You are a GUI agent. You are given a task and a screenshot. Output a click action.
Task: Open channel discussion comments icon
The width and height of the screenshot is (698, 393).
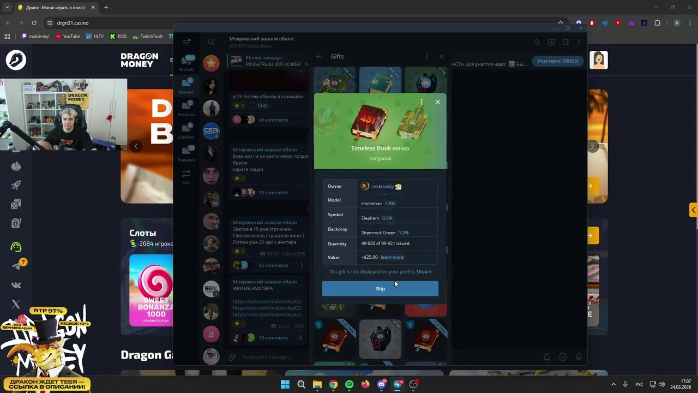point(551,42)
